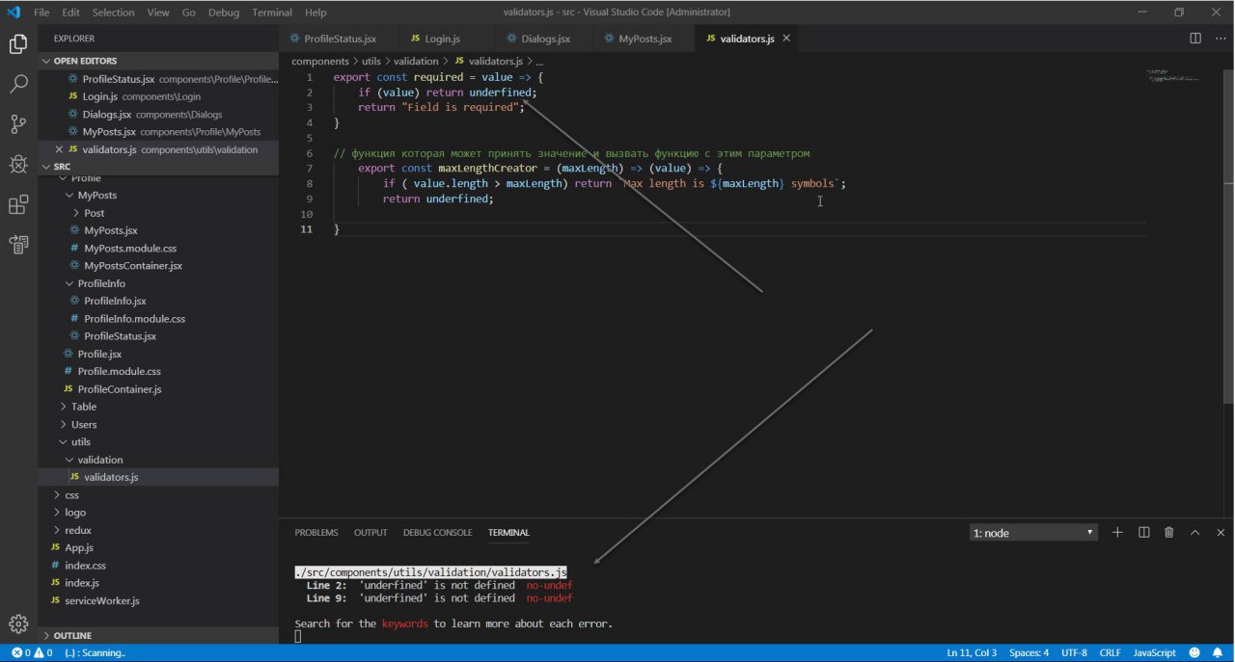The height and width of the screenshot is (662, 1235).
Task: Expand the Table folder in explorer
Action: [x=83, y=407]
